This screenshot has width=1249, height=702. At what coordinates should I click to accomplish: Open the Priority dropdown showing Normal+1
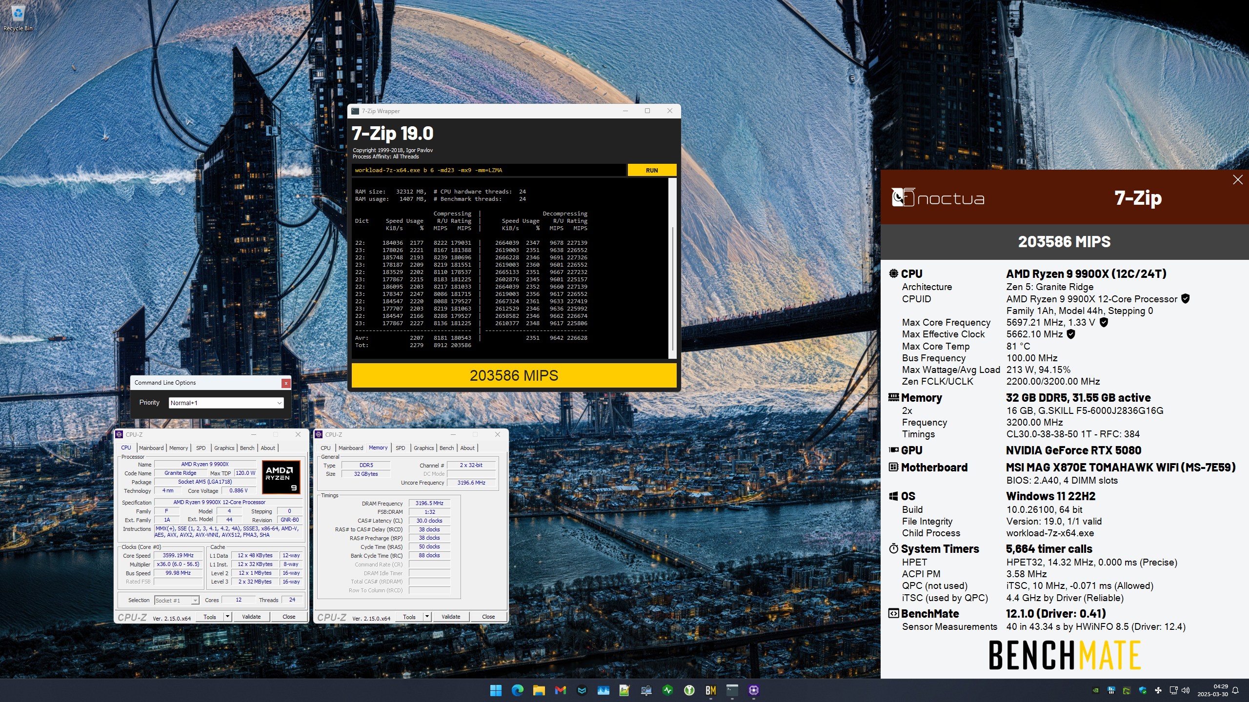click(226, 403)
